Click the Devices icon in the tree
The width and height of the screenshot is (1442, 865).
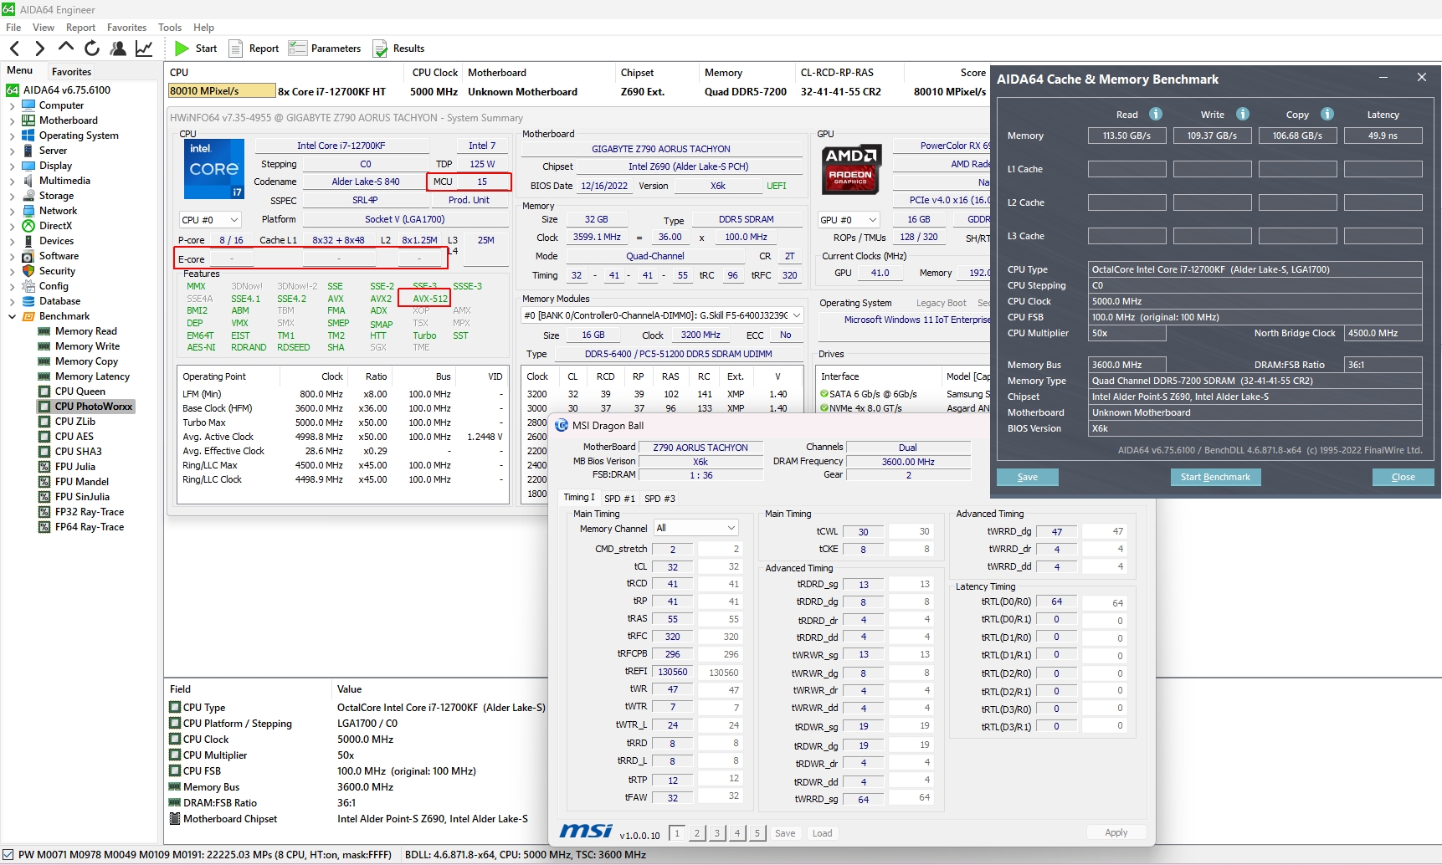(28, 241)
